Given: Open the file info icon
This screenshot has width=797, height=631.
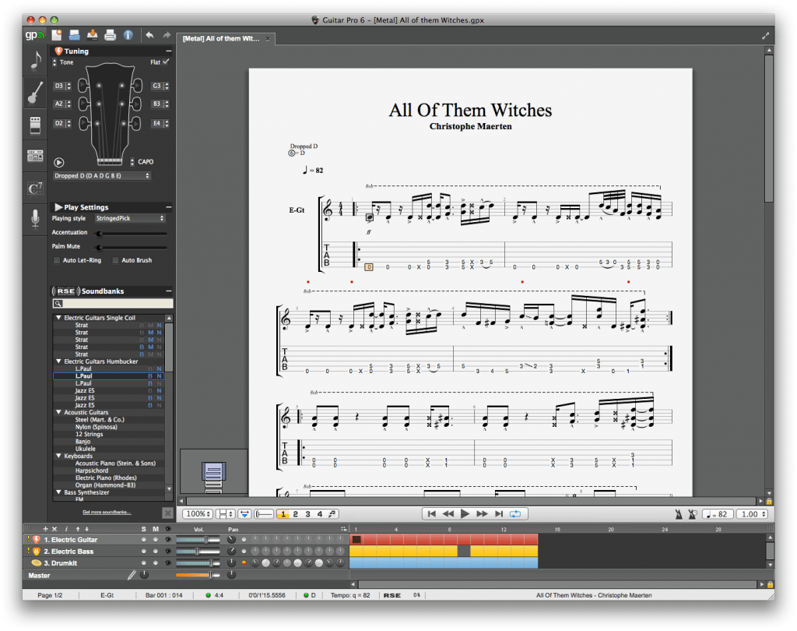Looking at the screenshot, I should coord(128,35).
